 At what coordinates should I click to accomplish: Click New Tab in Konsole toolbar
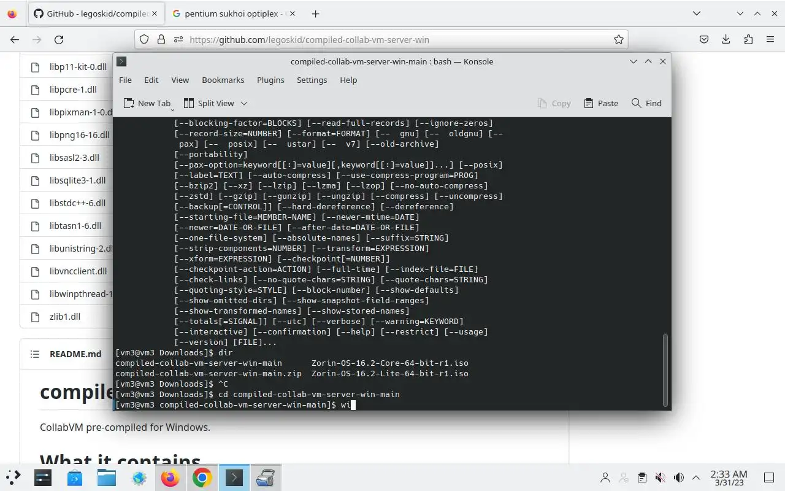[x=147, y=103]
